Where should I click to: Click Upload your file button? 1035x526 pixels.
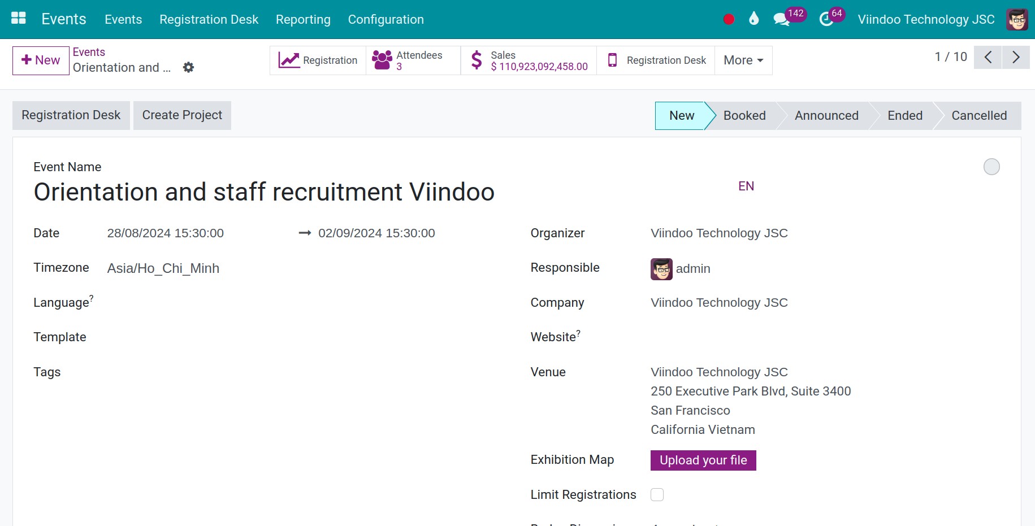[x=703, y=460]
